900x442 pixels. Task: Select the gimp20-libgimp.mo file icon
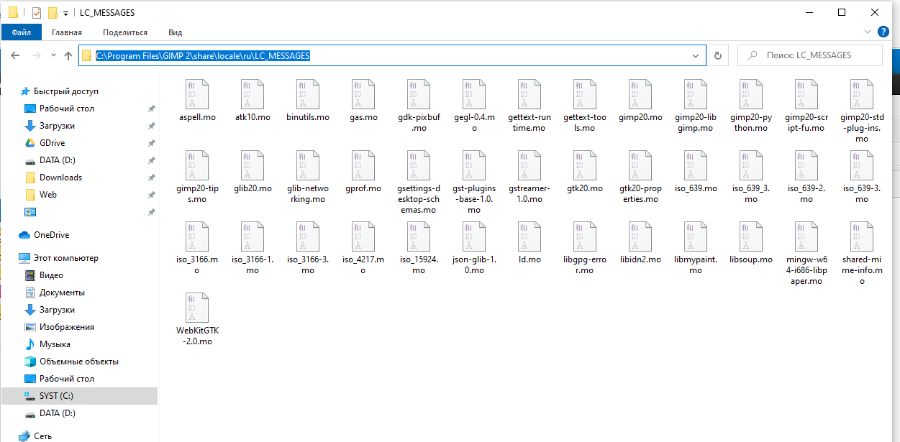[x=696, y=93]
